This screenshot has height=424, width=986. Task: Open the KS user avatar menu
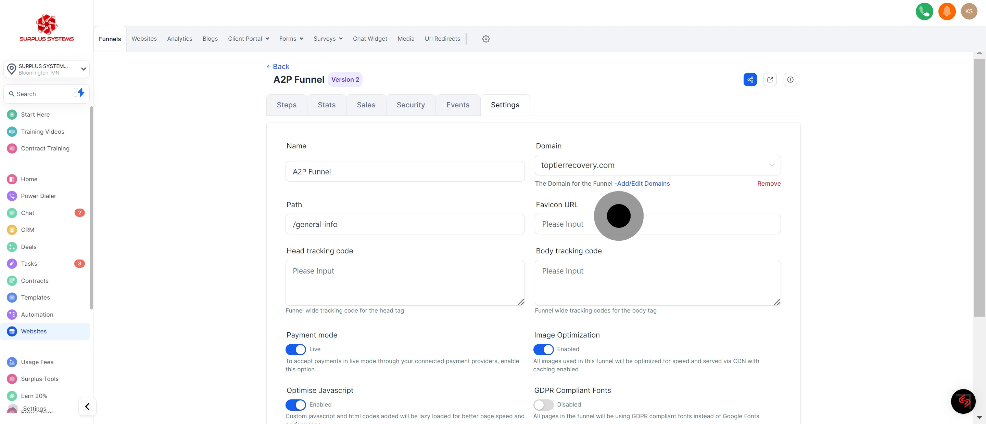969,12
